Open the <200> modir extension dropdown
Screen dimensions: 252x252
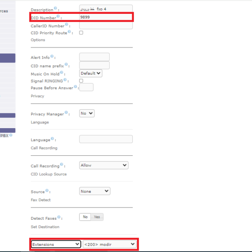coord(109,244)
